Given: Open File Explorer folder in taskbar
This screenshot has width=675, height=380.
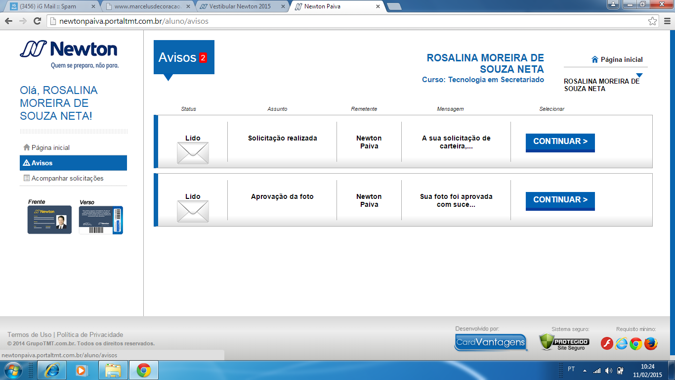Looking at the screenshot, I should (113, 370).
